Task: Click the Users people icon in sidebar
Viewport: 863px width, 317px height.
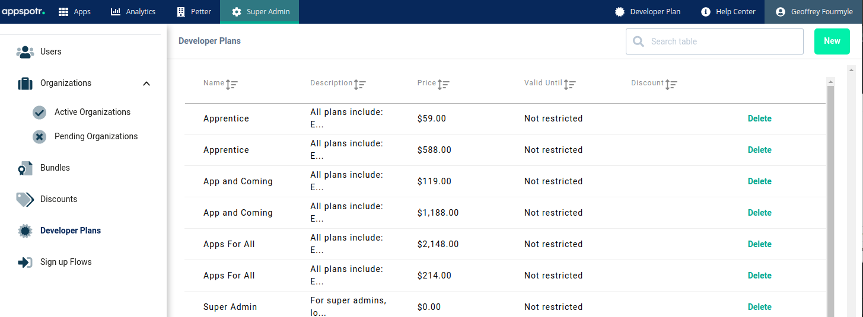Action: click(x=25, y=52)
